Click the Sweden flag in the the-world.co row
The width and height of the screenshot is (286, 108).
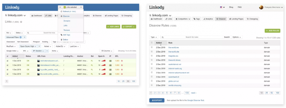(x=110, y=74)
